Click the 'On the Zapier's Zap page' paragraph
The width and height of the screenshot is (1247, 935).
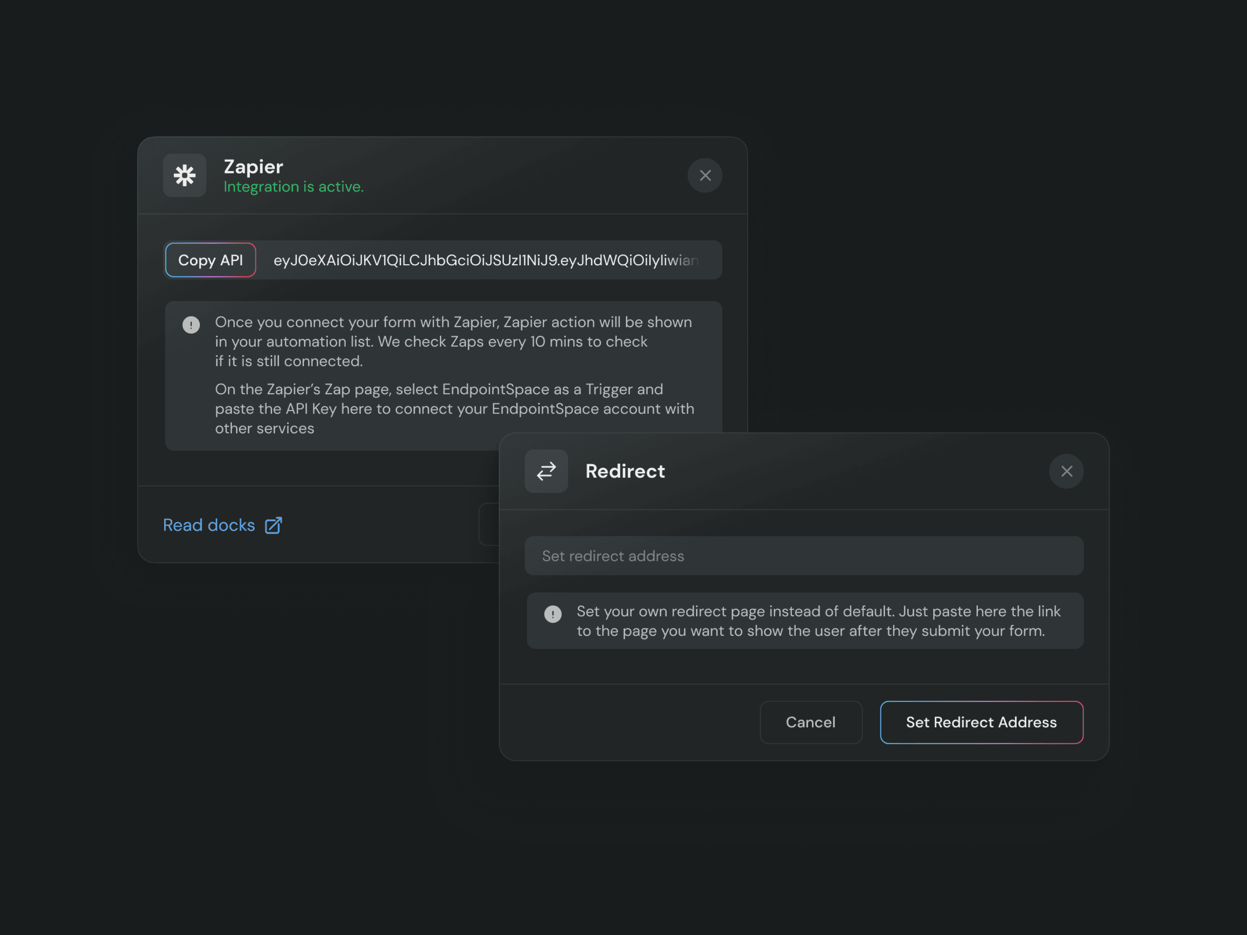coord(454,409)
